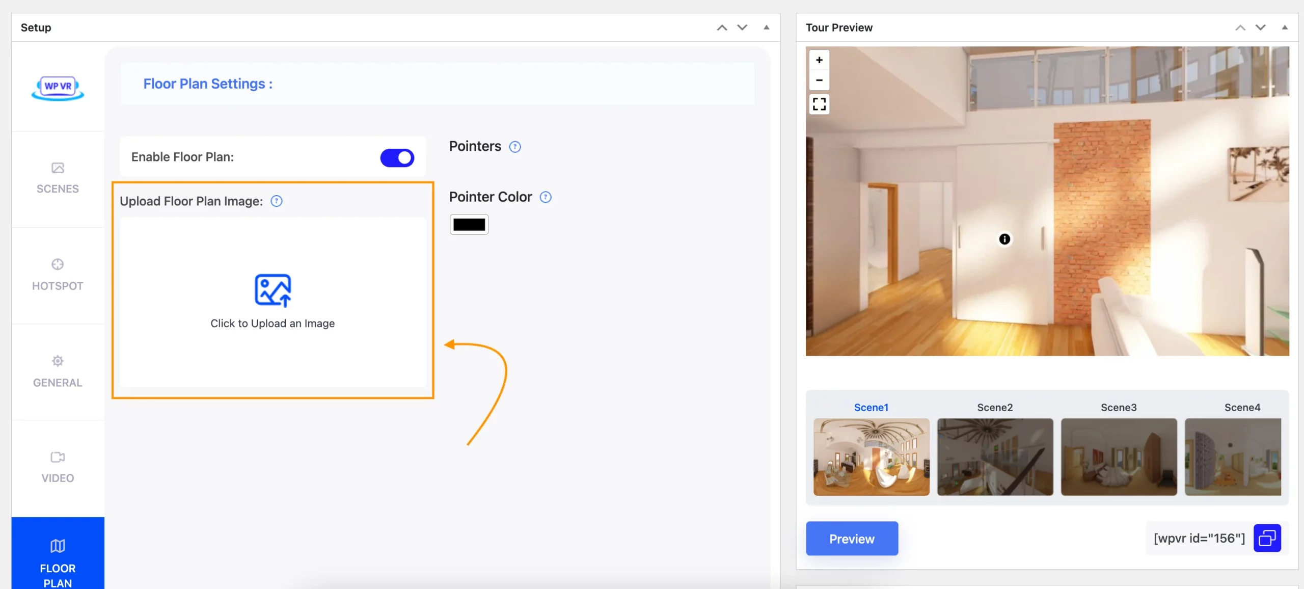Open the Hotspot tab

58,275
